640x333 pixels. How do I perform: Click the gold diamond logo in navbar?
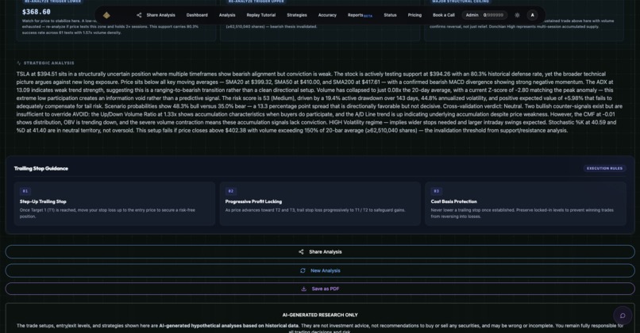[x=106, y=15]
